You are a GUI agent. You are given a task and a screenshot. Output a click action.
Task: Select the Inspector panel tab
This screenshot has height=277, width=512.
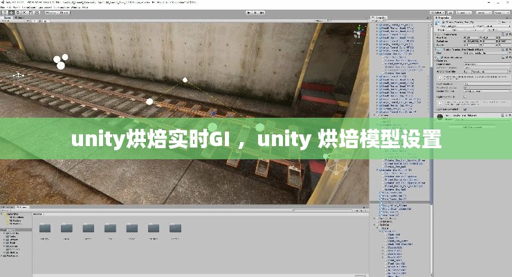pyautogui.click(x=442, y=17)
